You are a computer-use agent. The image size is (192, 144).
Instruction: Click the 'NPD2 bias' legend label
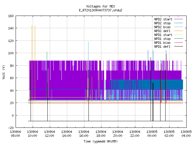point(162,27)
